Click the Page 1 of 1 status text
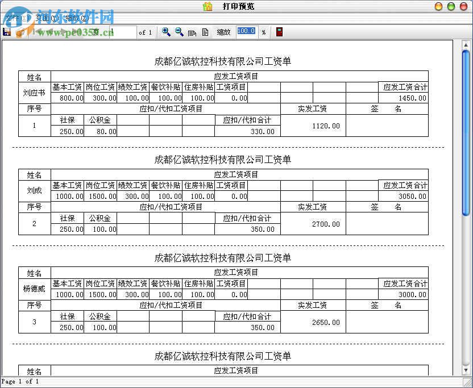 (x=19, y=382)
